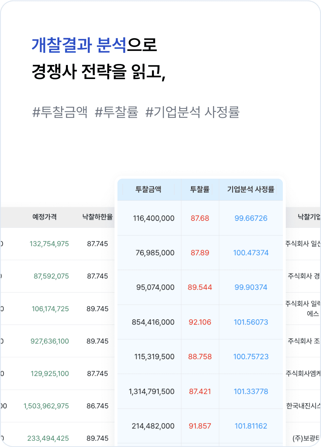The image size is (321, 447).
Task: Click the 투찰금액 column header
Action: pyautogui.click(x=149, y=189)
